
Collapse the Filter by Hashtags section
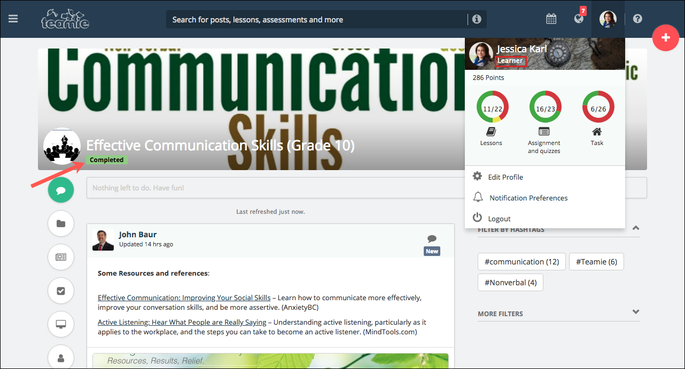(x=635, y=228)
